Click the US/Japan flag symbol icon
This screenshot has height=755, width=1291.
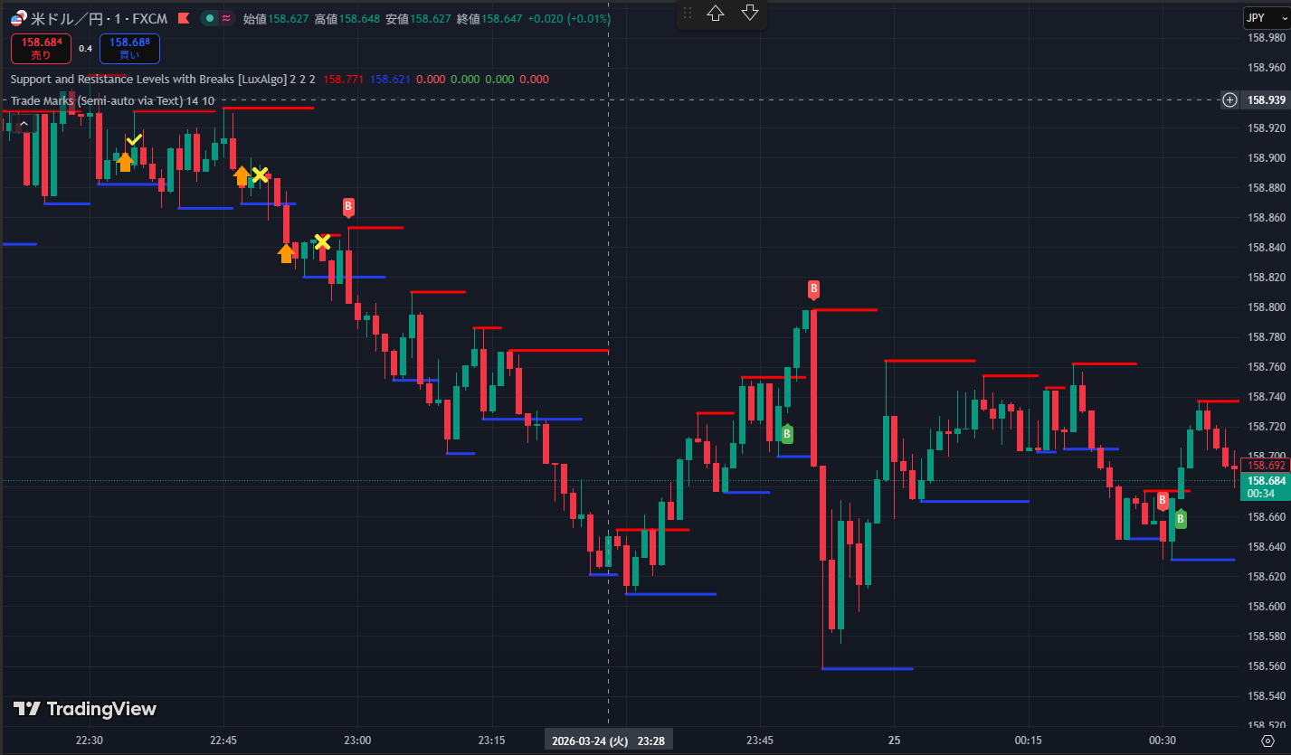(17, 18)
